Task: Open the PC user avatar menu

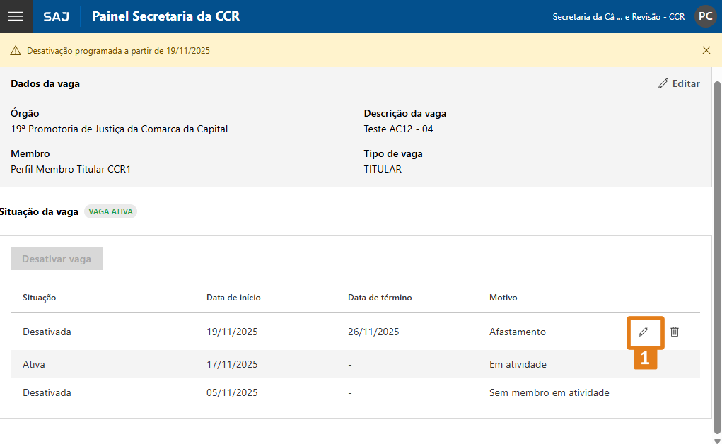Action: (705, 16)
